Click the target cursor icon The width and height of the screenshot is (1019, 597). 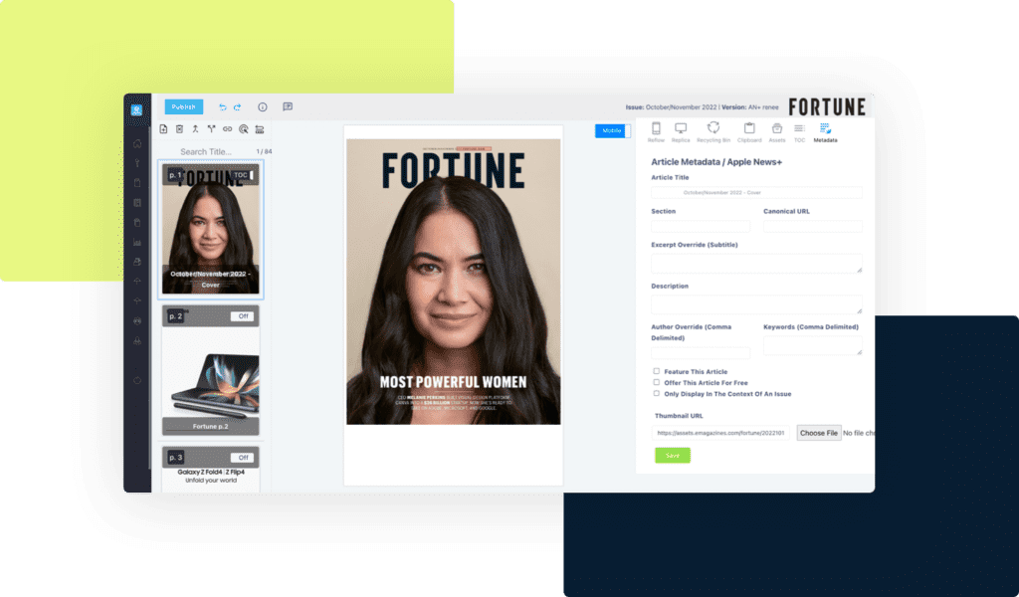[244, 129]
